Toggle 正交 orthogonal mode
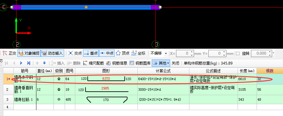The image size is (283, 116). (x=9, y=53)
